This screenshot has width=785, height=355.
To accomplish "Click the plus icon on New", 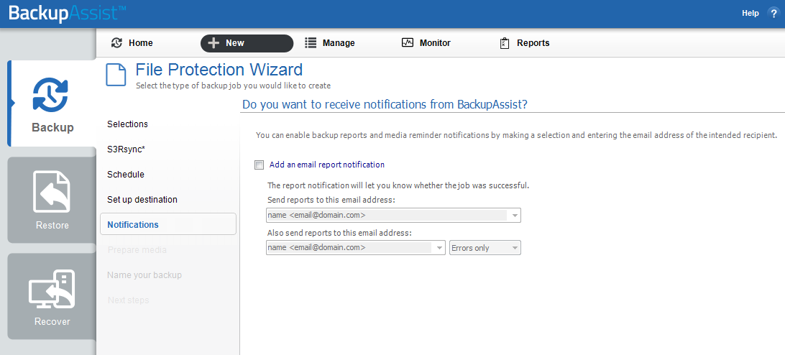I will 214,43.
